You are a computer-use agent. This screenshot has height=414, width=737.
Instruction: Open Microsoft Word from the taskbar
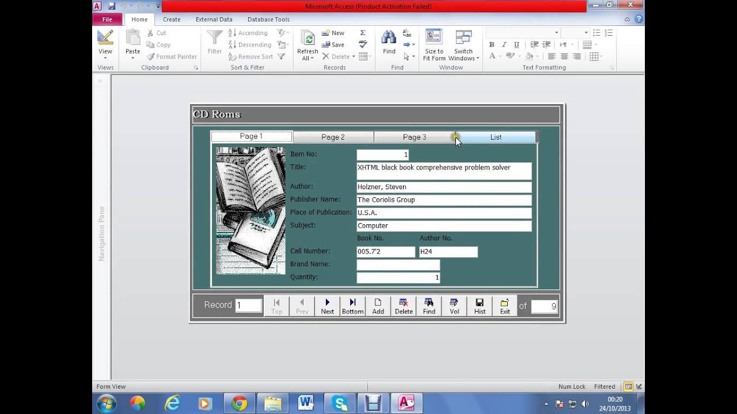(x=306, y=404)
